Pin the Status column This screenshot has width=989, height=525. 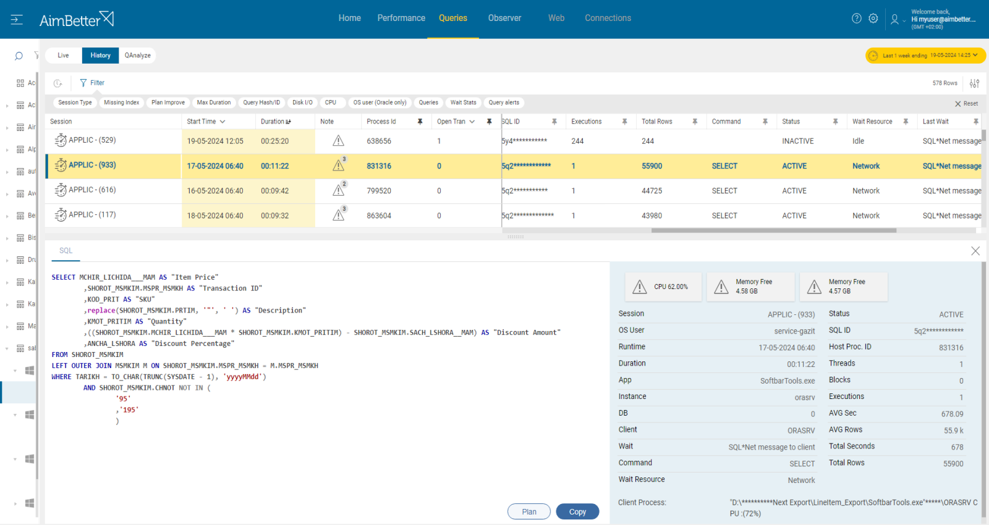[x=835, y=122]
